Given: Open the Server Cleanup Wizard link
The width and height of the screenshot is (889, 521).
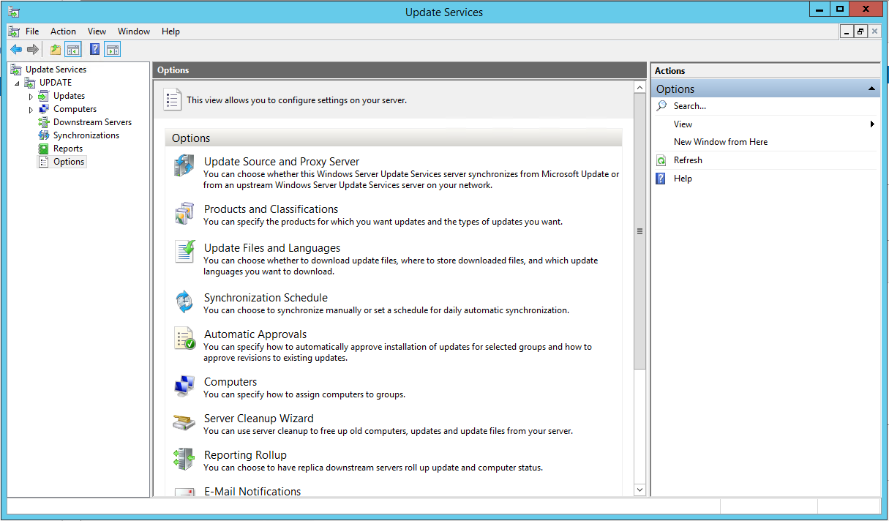Looking at the screenshot, I should pos(258,419).
